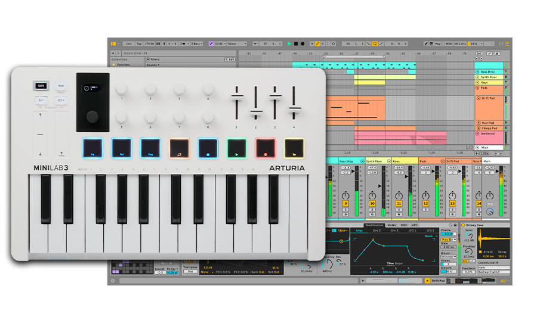Switch to the Matrix tab
Screen dimensions: 537x323
click(x=392, y=225)
